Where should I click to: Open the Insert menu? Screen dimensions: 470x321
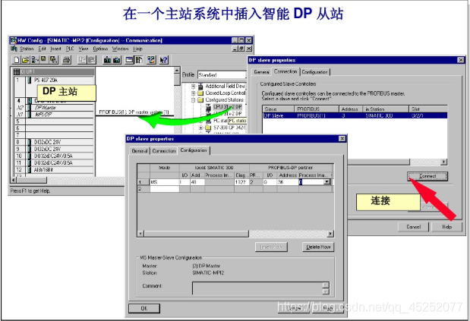pos(55,49)
